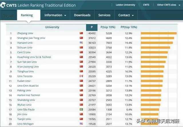This screenshot has height=127, width=183.
Task: Open Harbin Inst Technol entry
Action: tap(29, 95)
